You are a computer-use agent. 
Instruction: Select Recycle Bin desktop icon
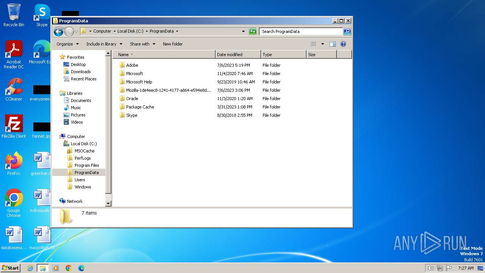click(x=14, y=15)
